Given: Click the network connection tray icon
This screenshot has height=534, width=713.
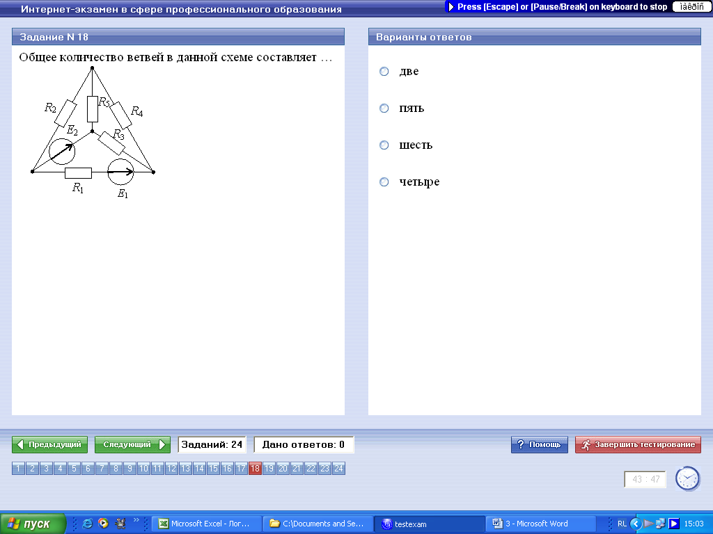Looking at the screenshot, I should 661,524.
